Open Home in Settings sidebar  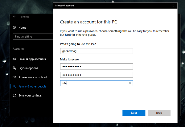[x=23, y=28]
